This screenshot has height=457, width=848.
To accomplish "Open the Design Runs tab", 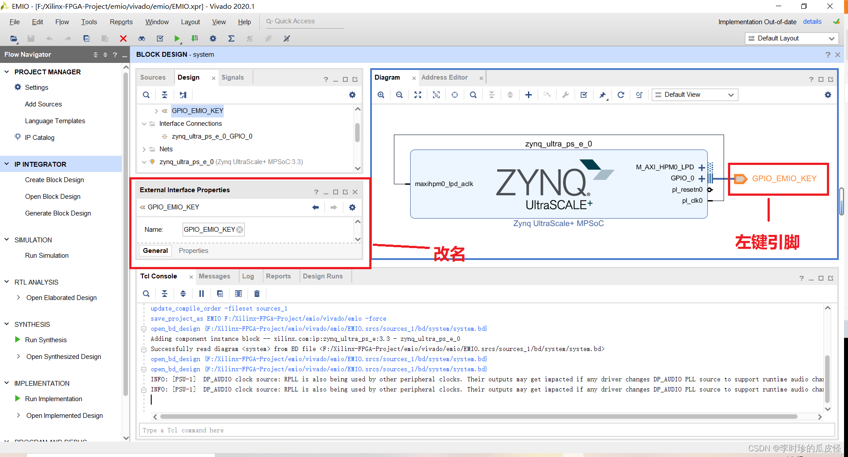I will [323, 276].
